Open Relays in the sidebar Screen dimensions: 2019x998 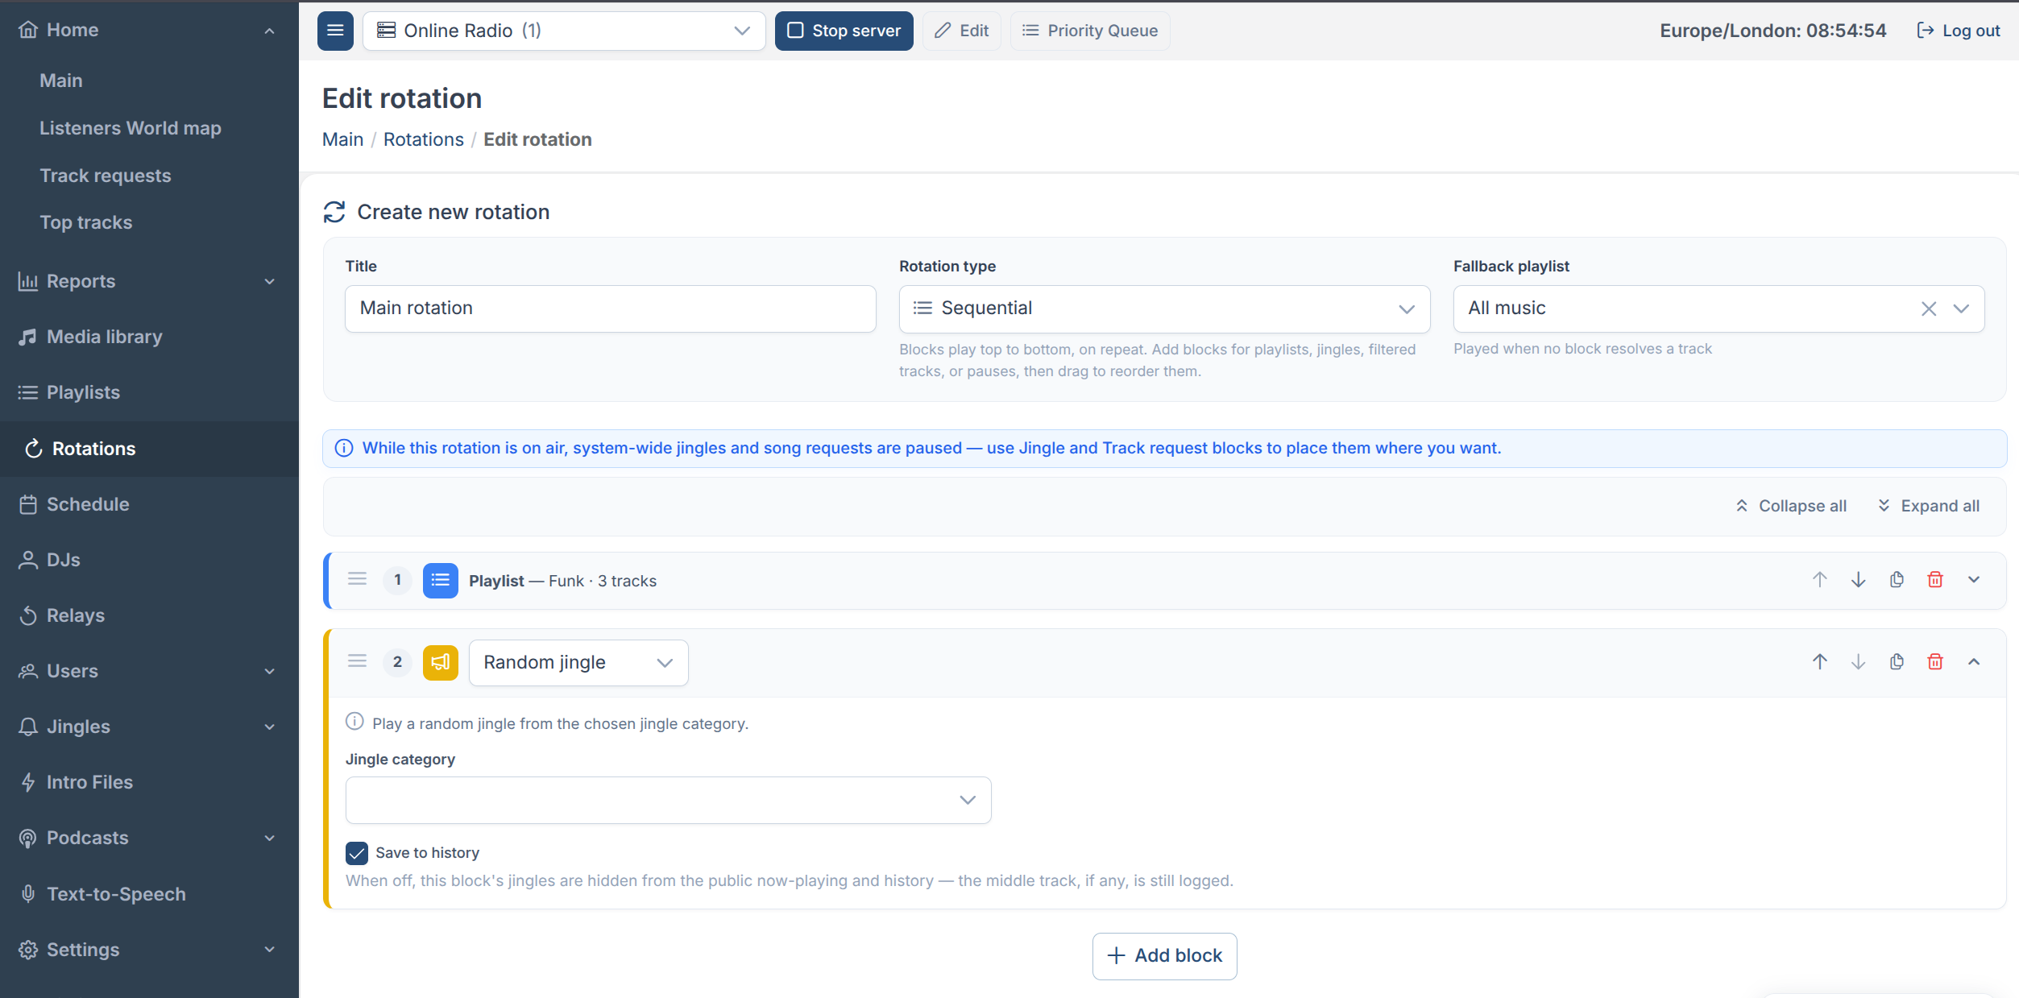(x=76, y=615)
